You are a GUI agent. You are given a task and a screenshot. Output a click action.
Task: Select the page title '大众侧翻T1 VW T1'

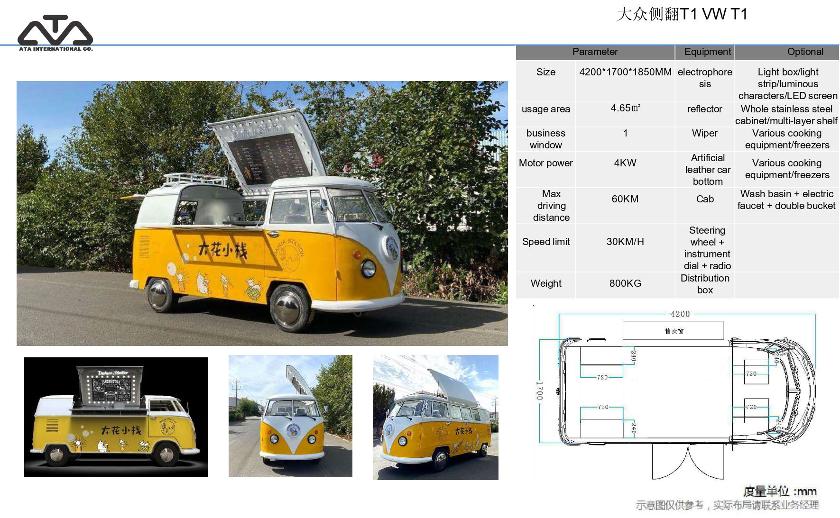coord(682,14)
